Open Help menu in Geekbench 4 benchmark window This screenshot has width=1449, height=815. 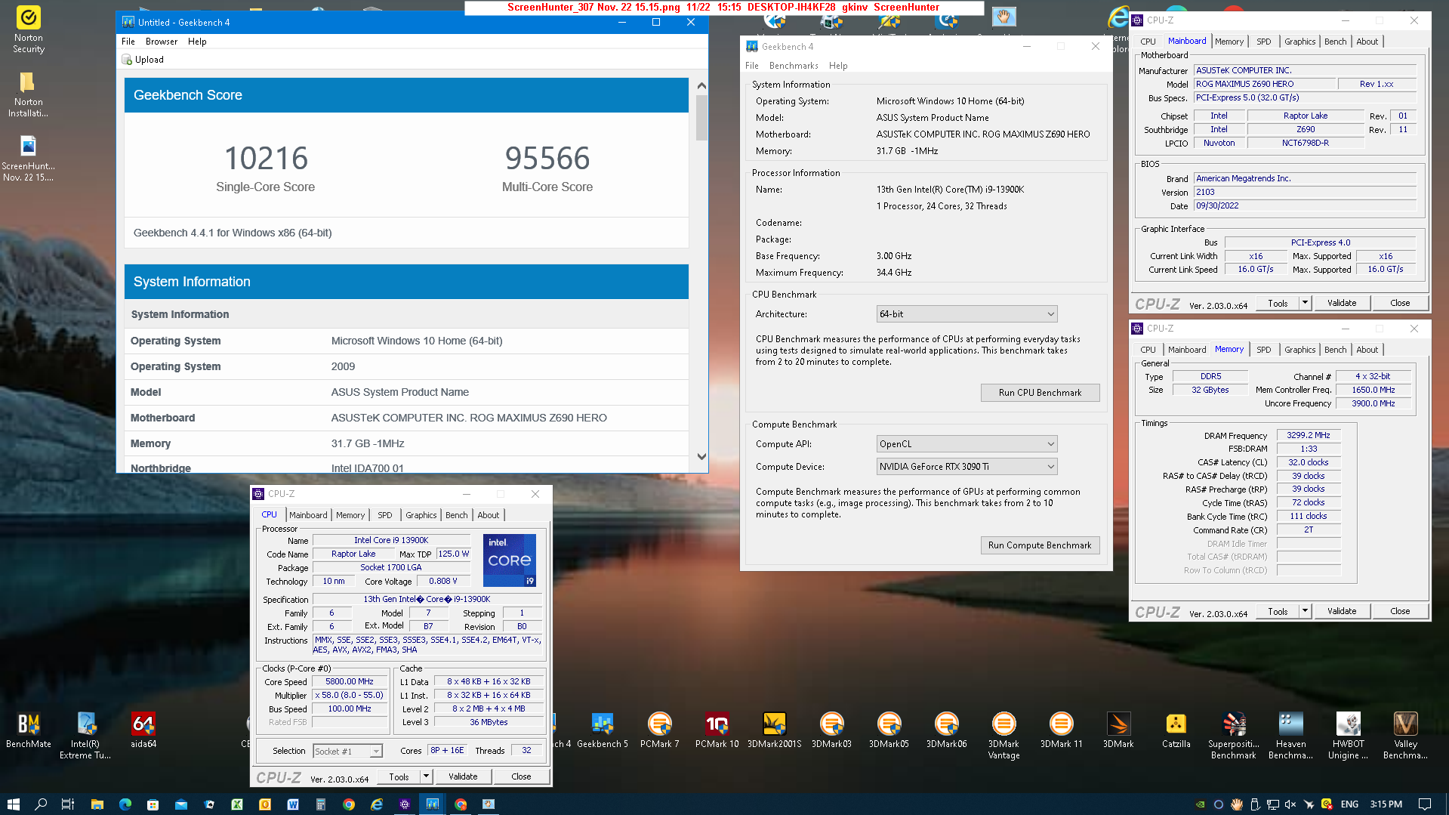point(838,66)
